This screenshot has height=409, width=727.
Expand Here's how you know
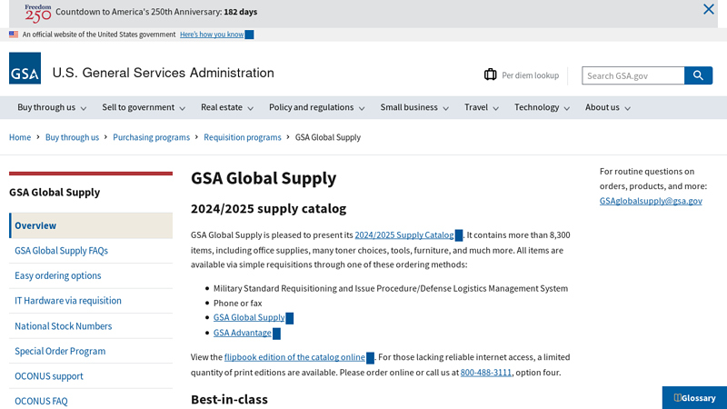[x=212, y=35]
